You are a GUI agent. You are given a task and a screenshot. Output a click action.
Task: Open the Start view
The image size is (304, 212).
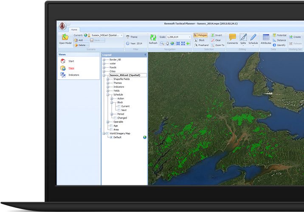71,61
